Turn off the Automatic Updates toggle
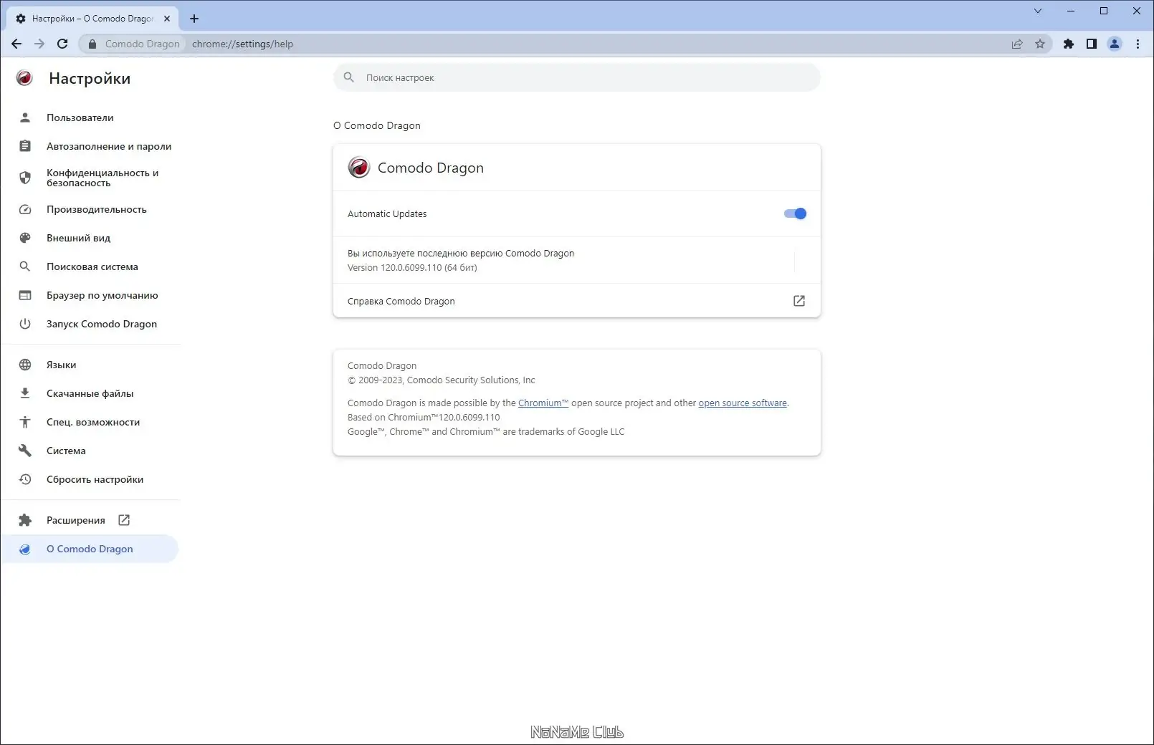Viewport: 1154px width, 745px height. coord(795,213)
